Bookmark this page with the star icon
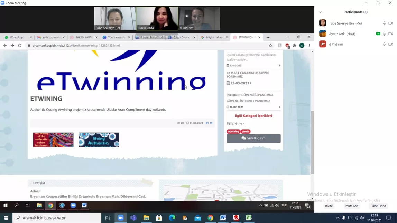 point(270,46)
